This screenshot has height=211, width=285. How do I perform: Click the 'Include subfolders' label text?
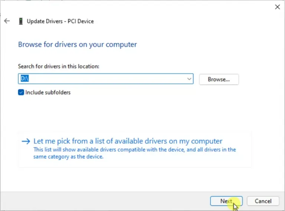tap(48, 92)
